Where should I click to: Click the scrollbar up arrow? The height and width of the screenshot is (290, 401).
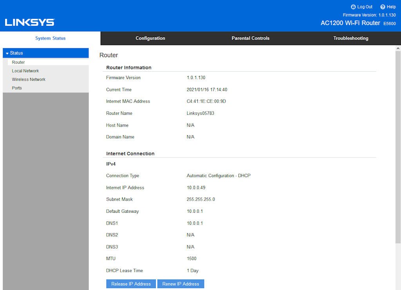click(398, 48)
